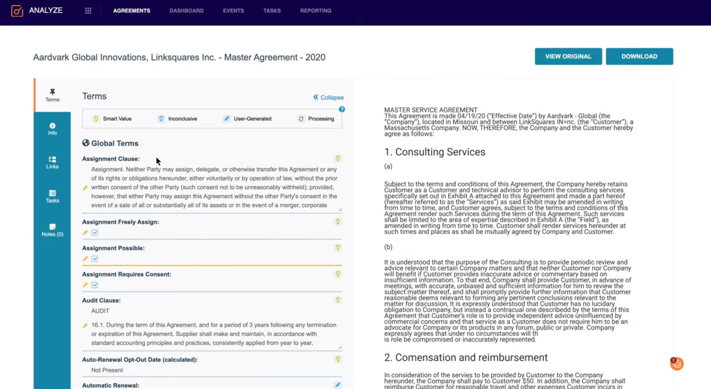Viewport: 711px width, 389px height.
Task: Click the View Original button
Action: [x=568, y=56]
